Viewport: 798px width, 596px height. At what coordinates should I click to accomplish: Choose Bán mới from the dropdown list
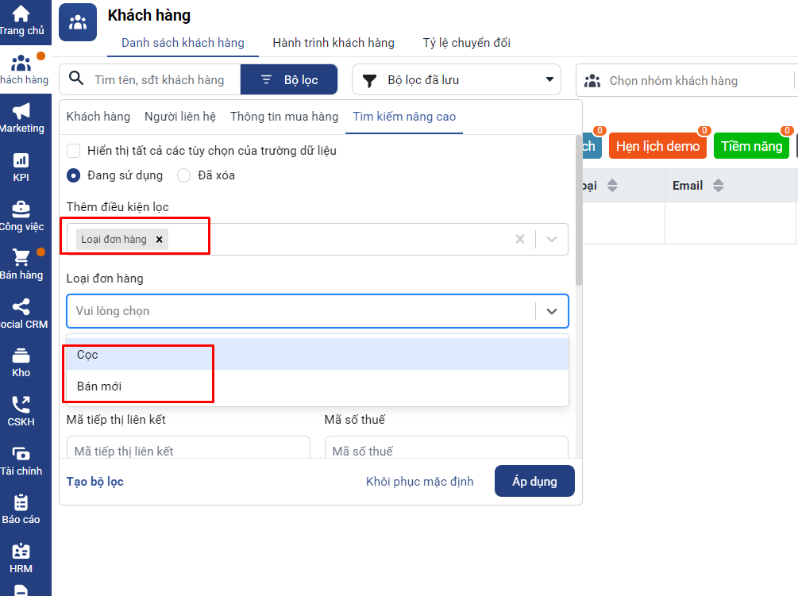99,386
